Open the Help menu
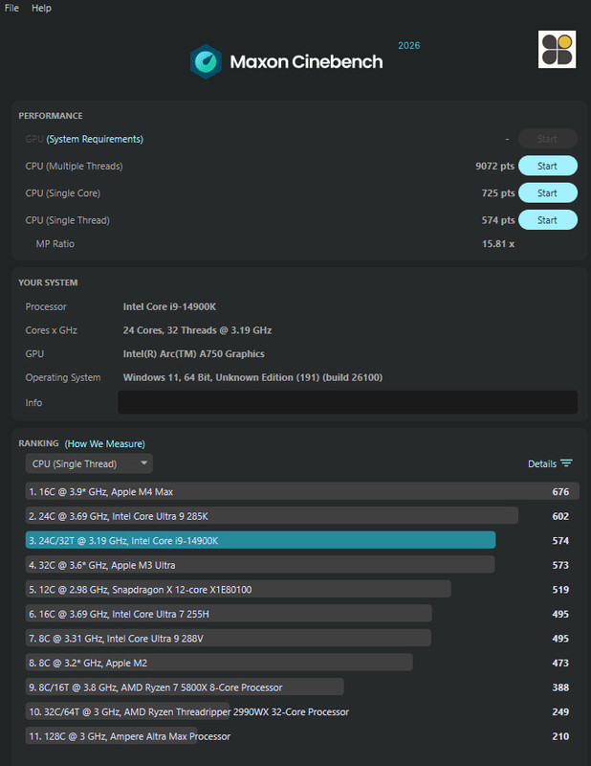The height and width of the screenshot is (766, 591). 41,8
